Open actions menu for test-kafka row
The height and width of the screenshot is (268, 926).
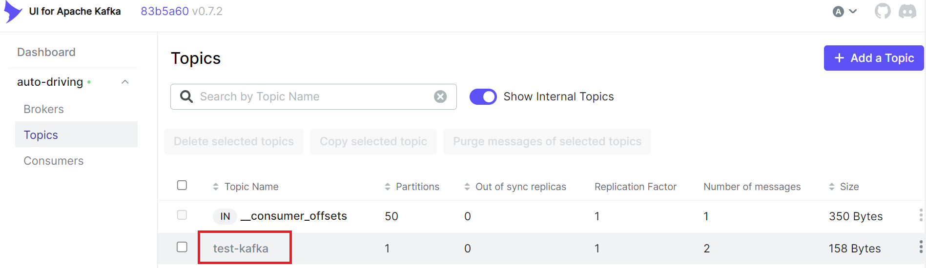tap(921, 248)
